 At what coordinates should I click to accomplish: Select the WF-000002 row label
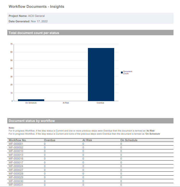coord(16,148)
